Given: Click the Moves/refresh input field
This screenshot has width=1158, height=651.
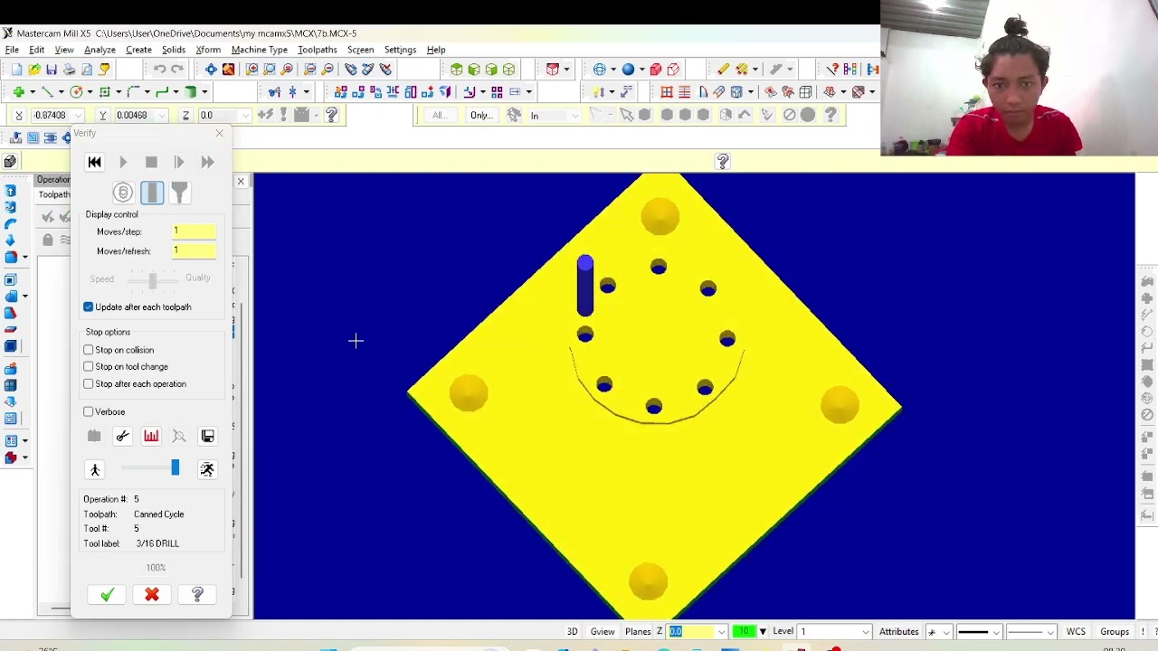Looking at the screenshot, I should (x=195, y=250).
